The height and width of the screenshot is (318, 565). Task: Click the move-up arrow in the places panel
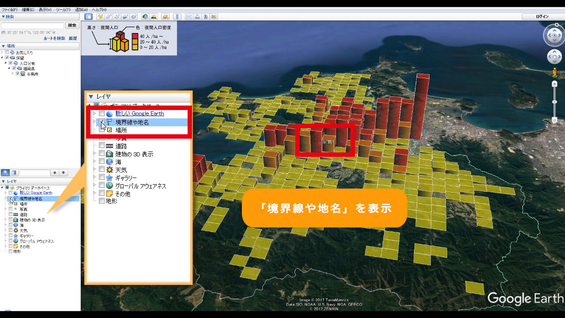point(55,172)
